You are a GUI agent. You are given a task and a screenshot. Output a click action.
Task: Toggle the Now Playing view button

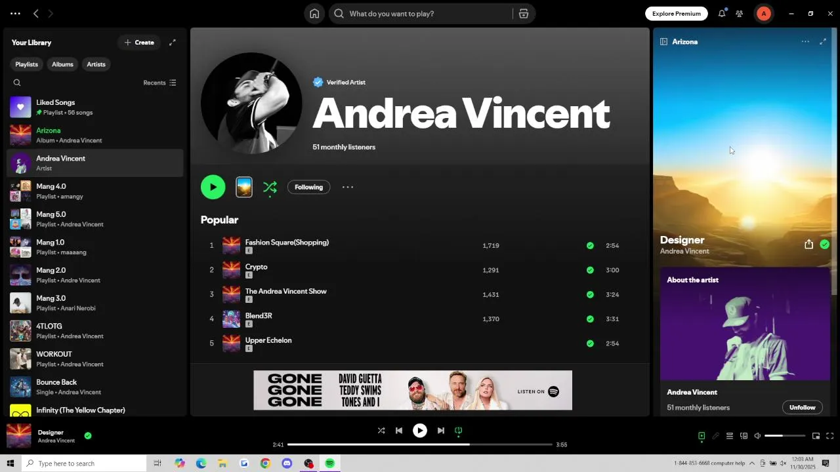tap(702, 436)
